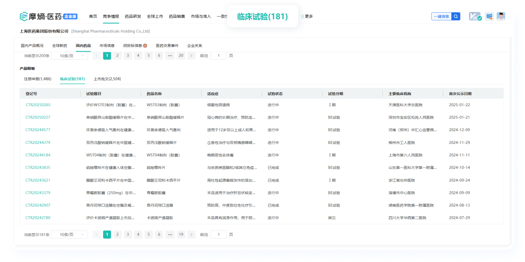
Task: Click the 试验题目 column header
Action: [x=94, y=93]
